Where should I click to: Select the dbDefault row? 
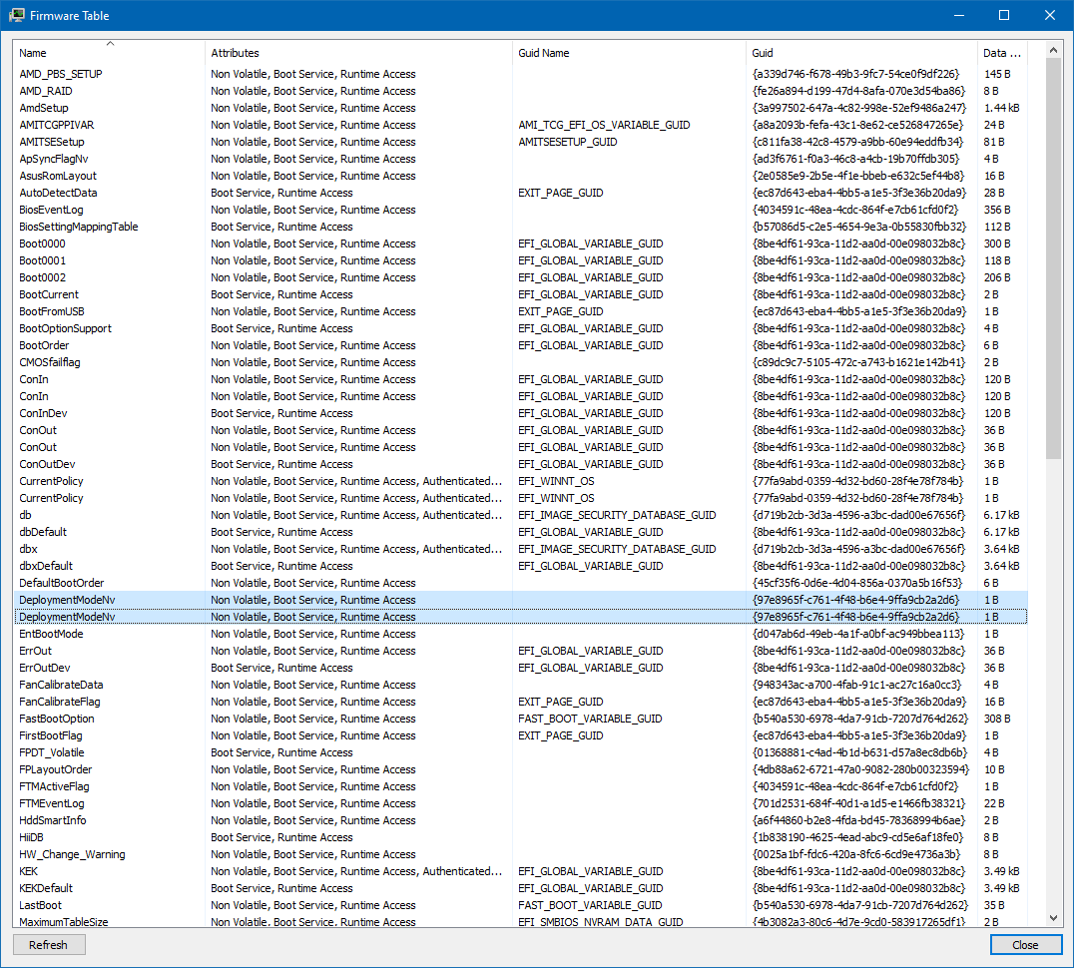coord(521,532)
